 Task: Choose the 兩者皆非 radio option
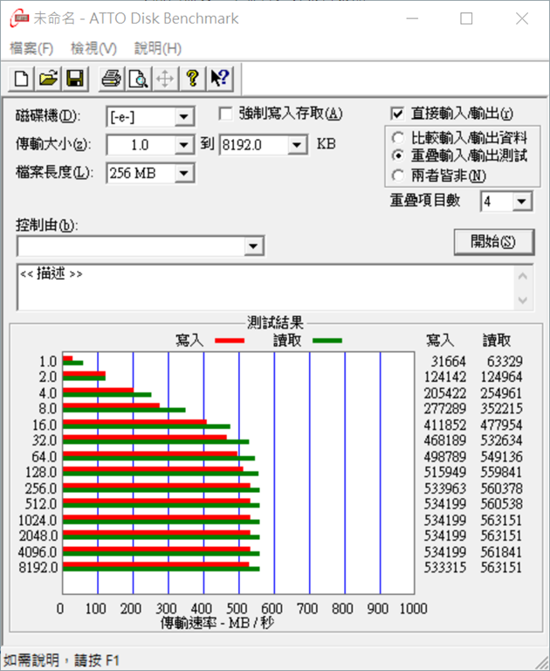398,175
